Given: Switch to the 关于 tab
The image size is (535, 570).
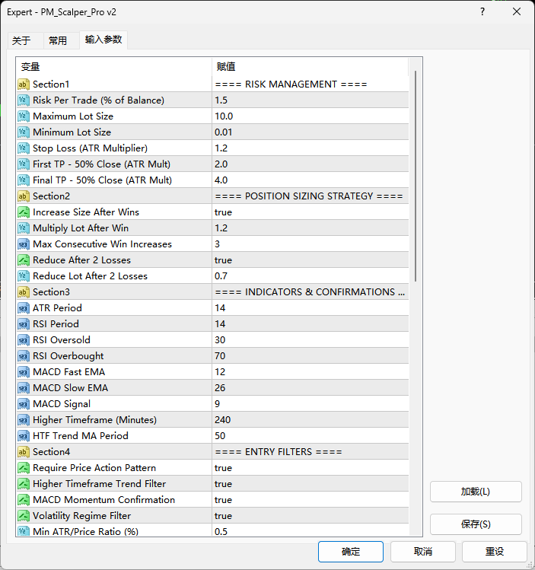Looking at the screenshot, I should point(22,41).
